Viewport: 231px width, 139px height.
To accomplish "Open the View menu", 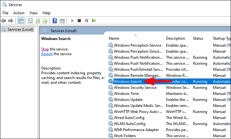I will click(x=33, y=13).
